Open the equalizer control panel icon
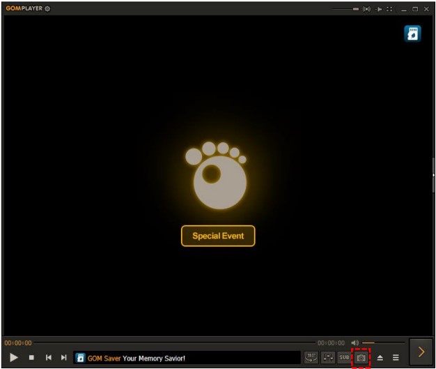436x369 pixels. [x=328, y=357]
